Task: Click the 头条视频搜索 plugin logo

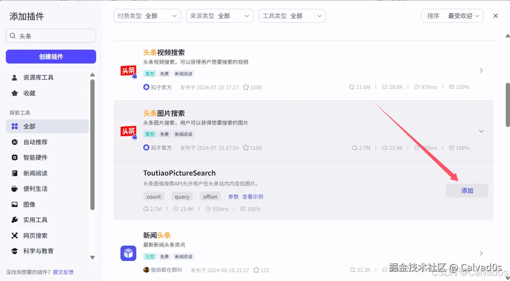Action: tap(129, 71)
